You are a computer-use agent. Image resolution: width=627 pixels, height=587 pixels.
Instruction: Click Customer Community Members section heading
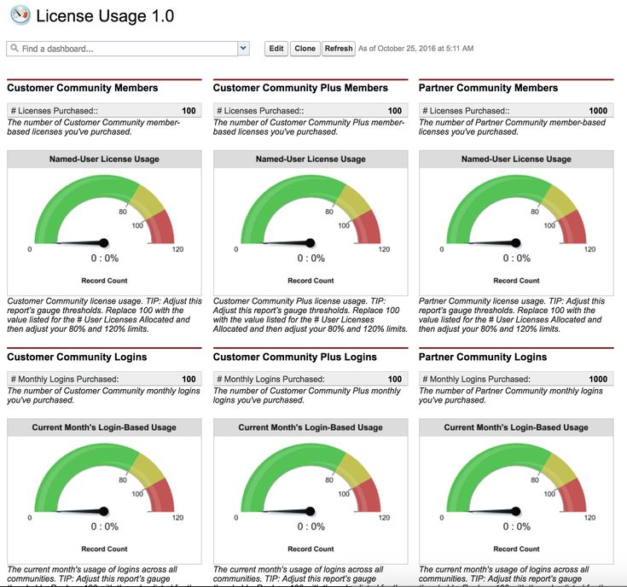(83, 88)
